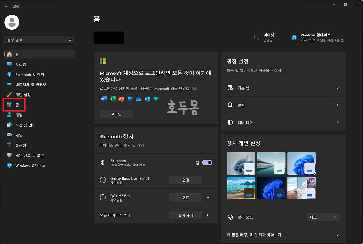The height and width of the screenshot is (244, 363).
Task: Go to 게임 settings page
Action: (40, 135)
